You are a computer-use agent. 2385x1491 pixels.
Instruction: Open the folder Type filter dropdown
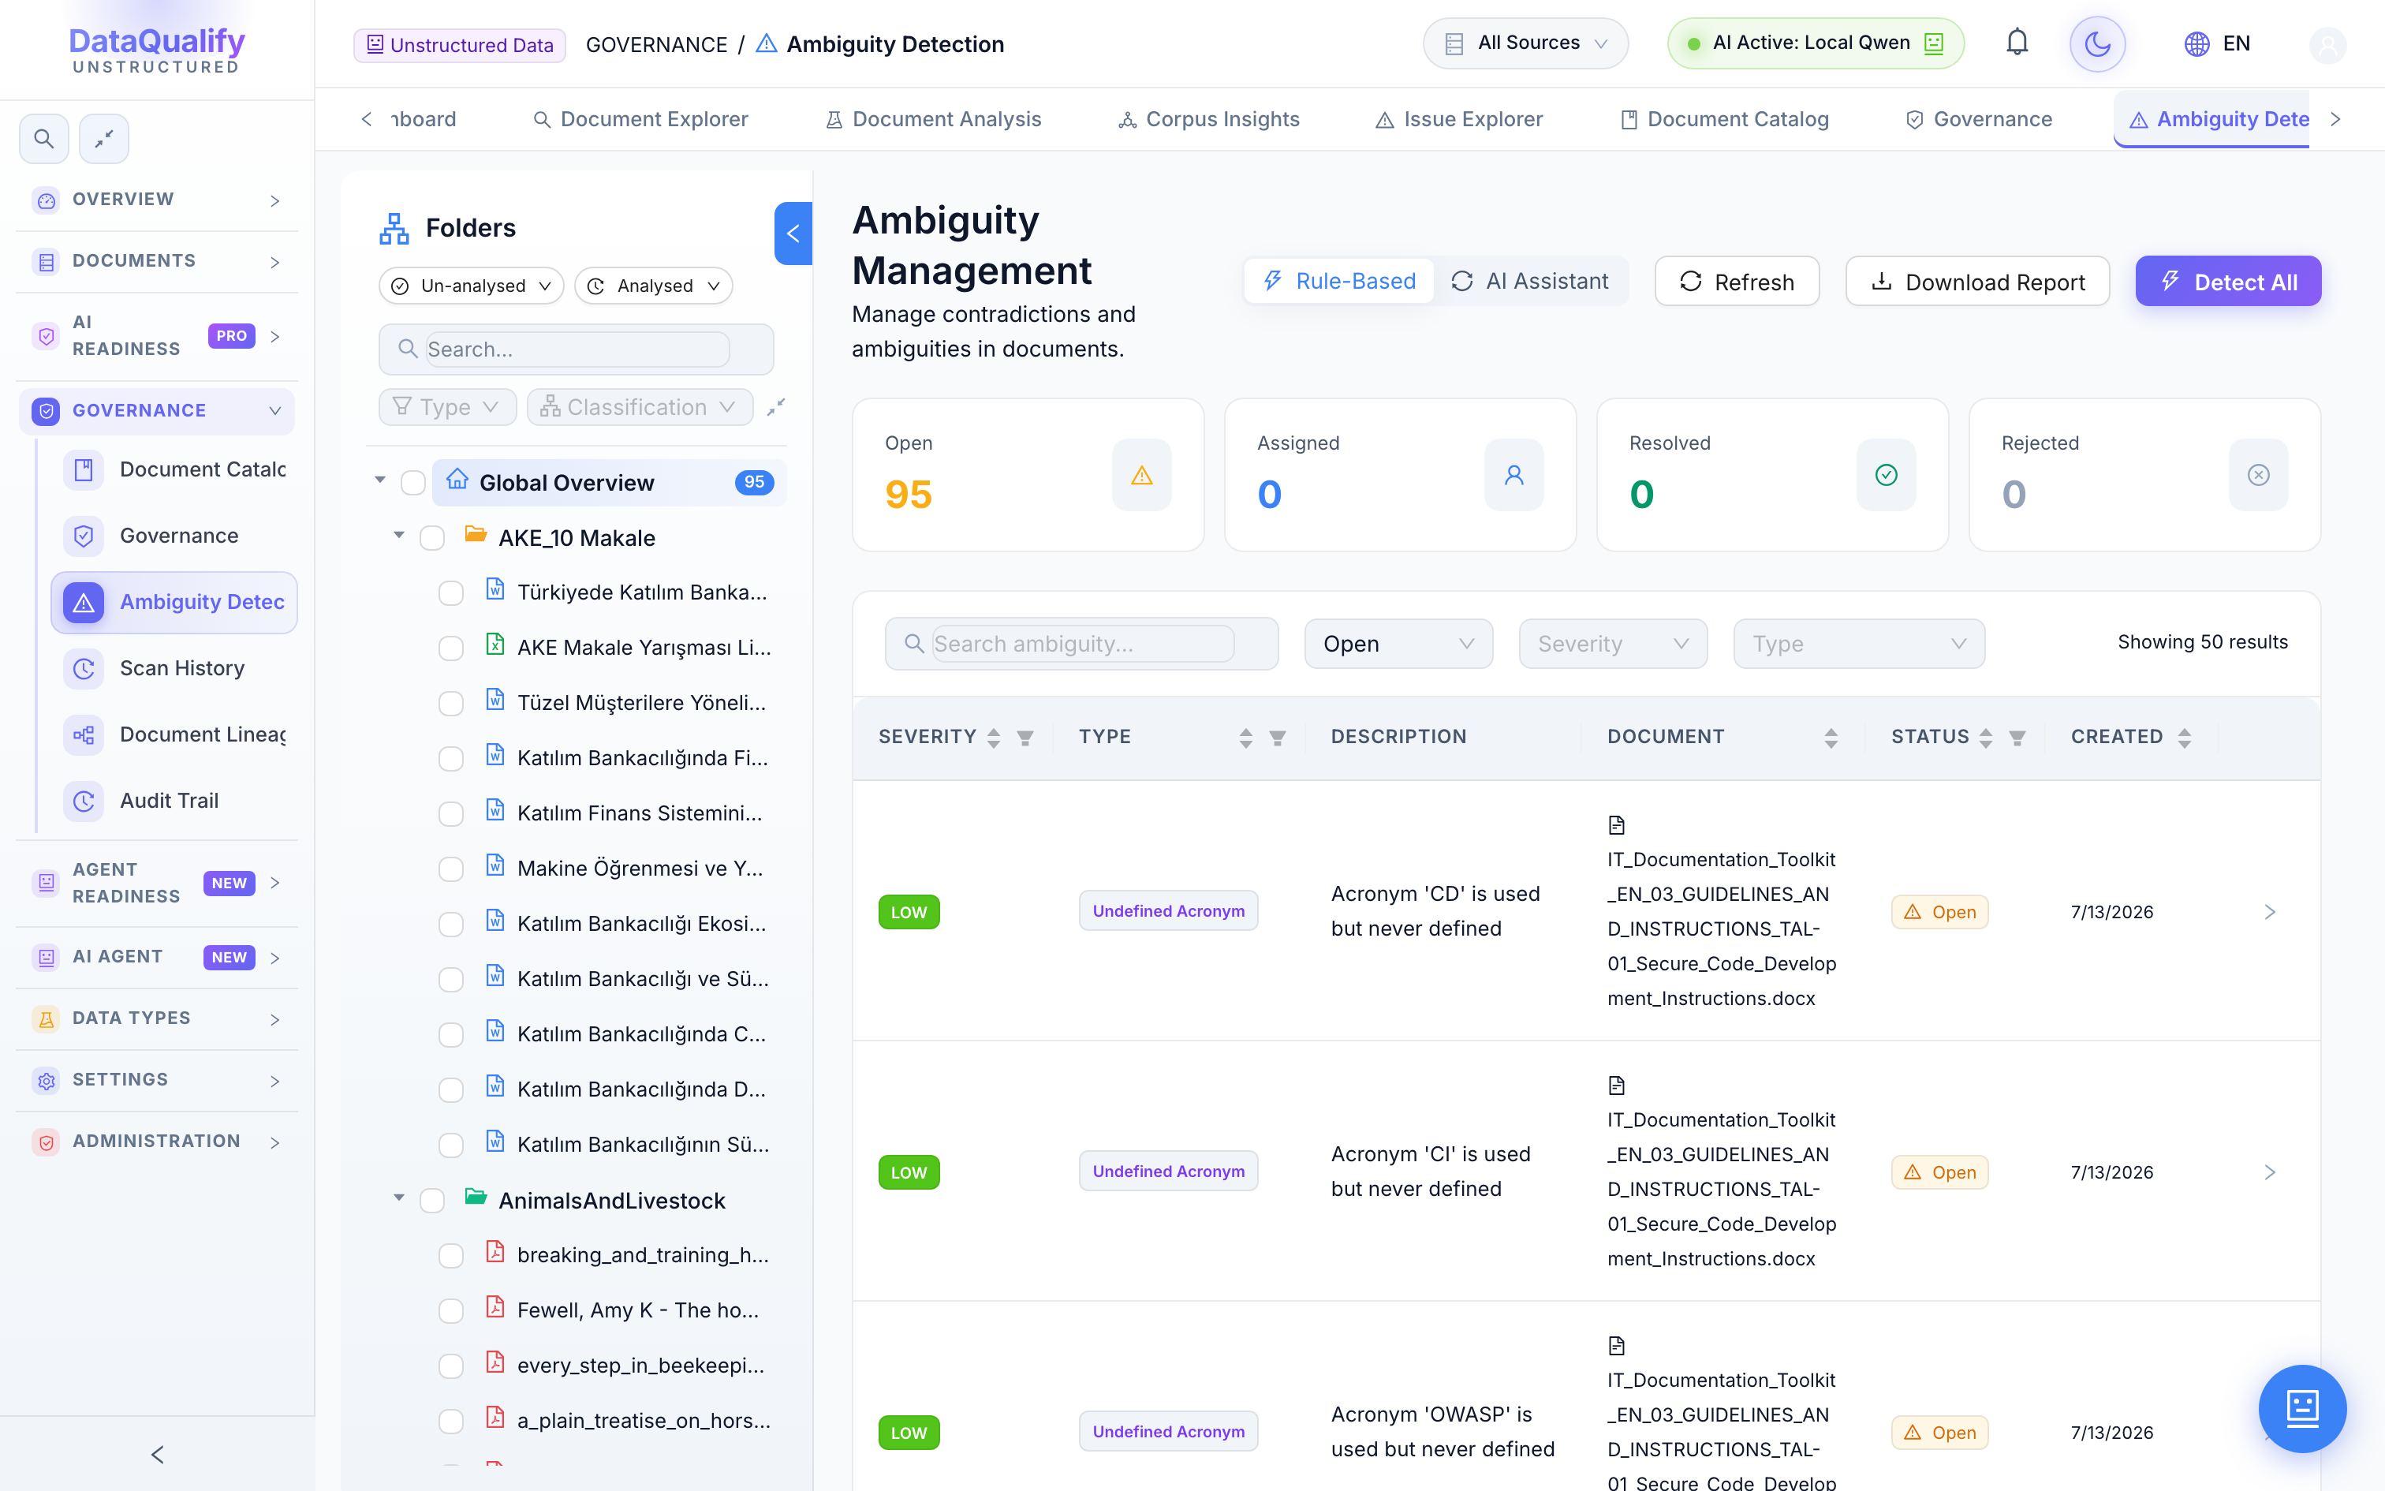click(447, 407)
